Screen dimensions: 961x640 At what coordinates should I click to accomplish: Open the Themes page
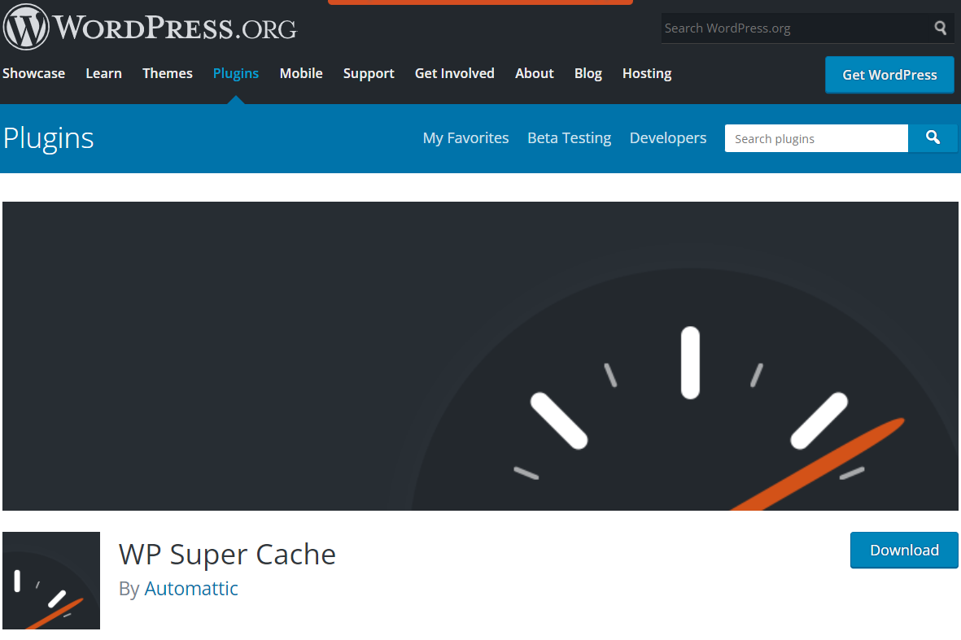point(168,73)
